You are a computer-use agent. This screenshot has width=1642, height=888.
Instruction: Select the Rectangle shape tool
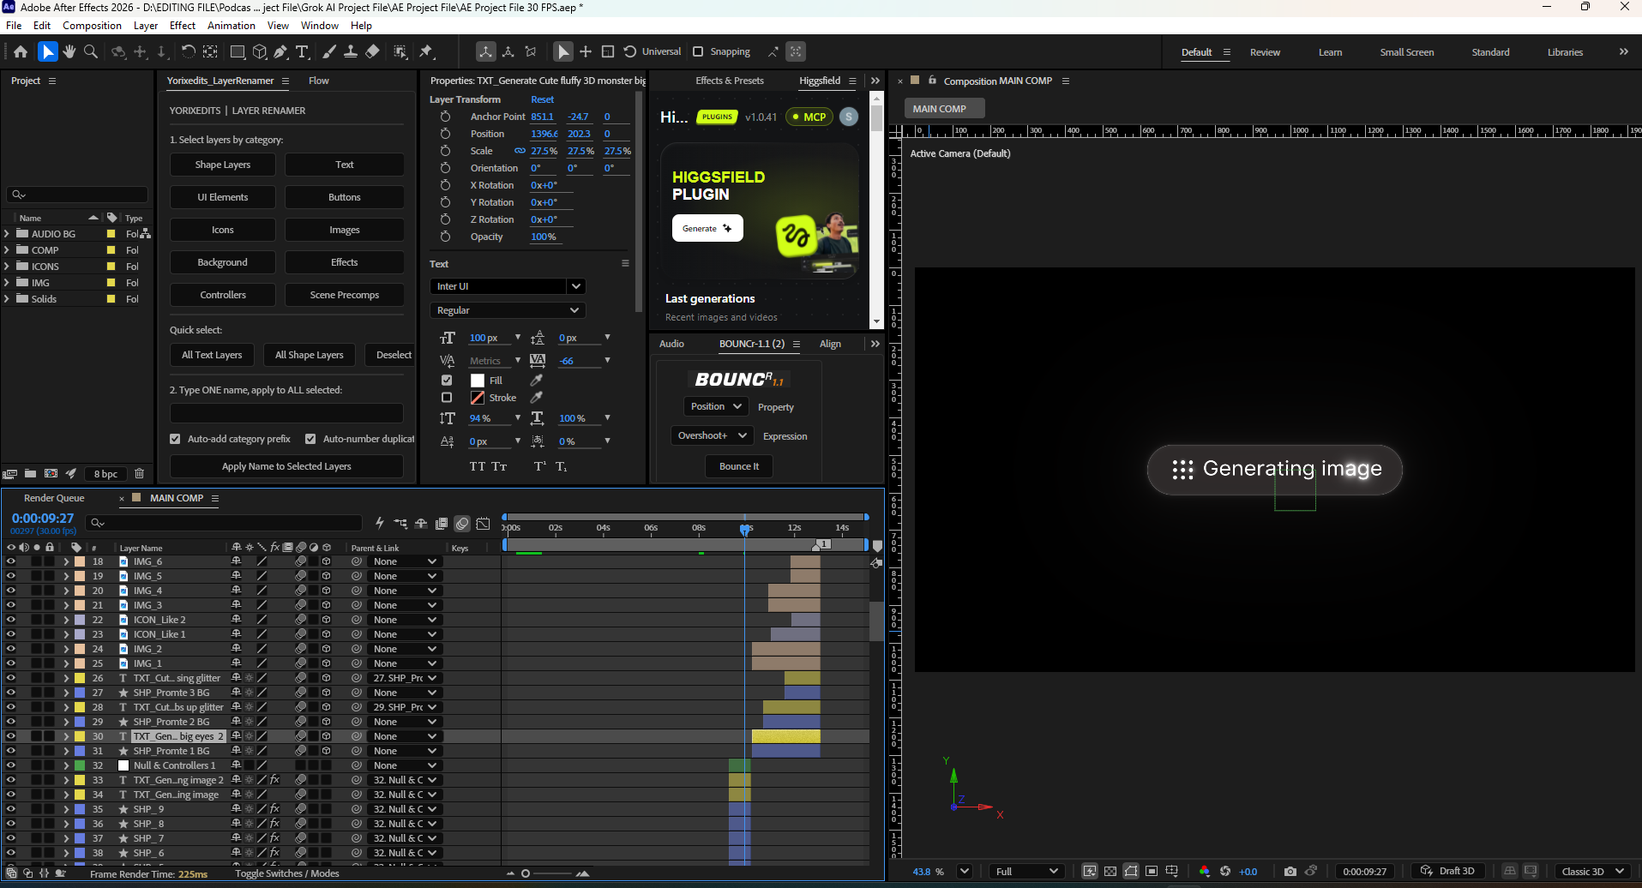tap(238, 51)
